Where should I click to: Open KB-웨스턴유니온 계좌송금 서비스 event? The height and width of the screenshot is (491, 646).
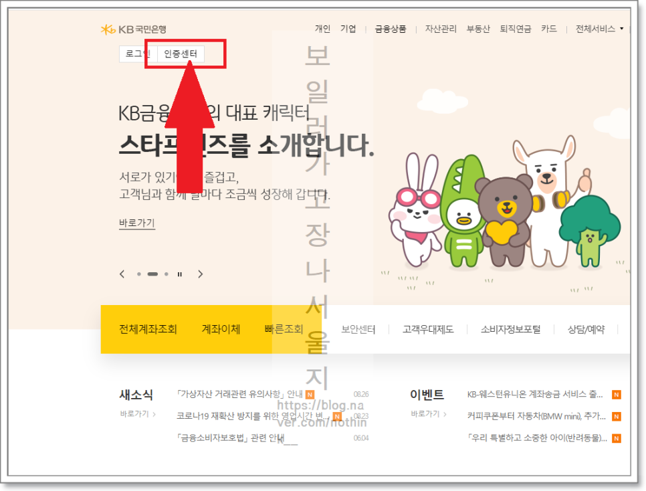[x=535, y=395]
